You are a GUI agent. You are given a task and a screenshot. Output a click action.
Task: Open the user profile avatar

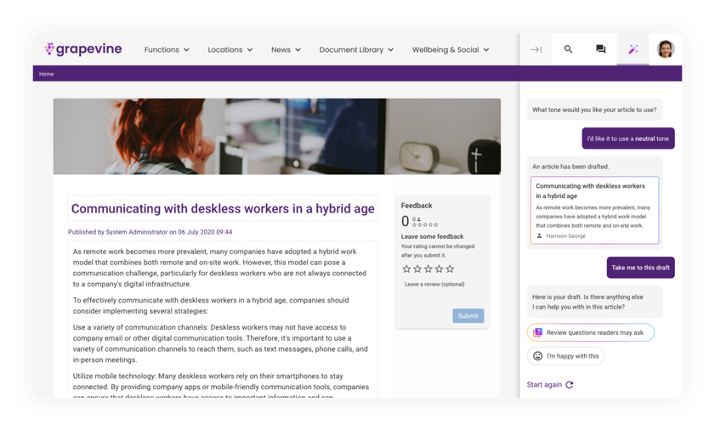click(666, 48)
